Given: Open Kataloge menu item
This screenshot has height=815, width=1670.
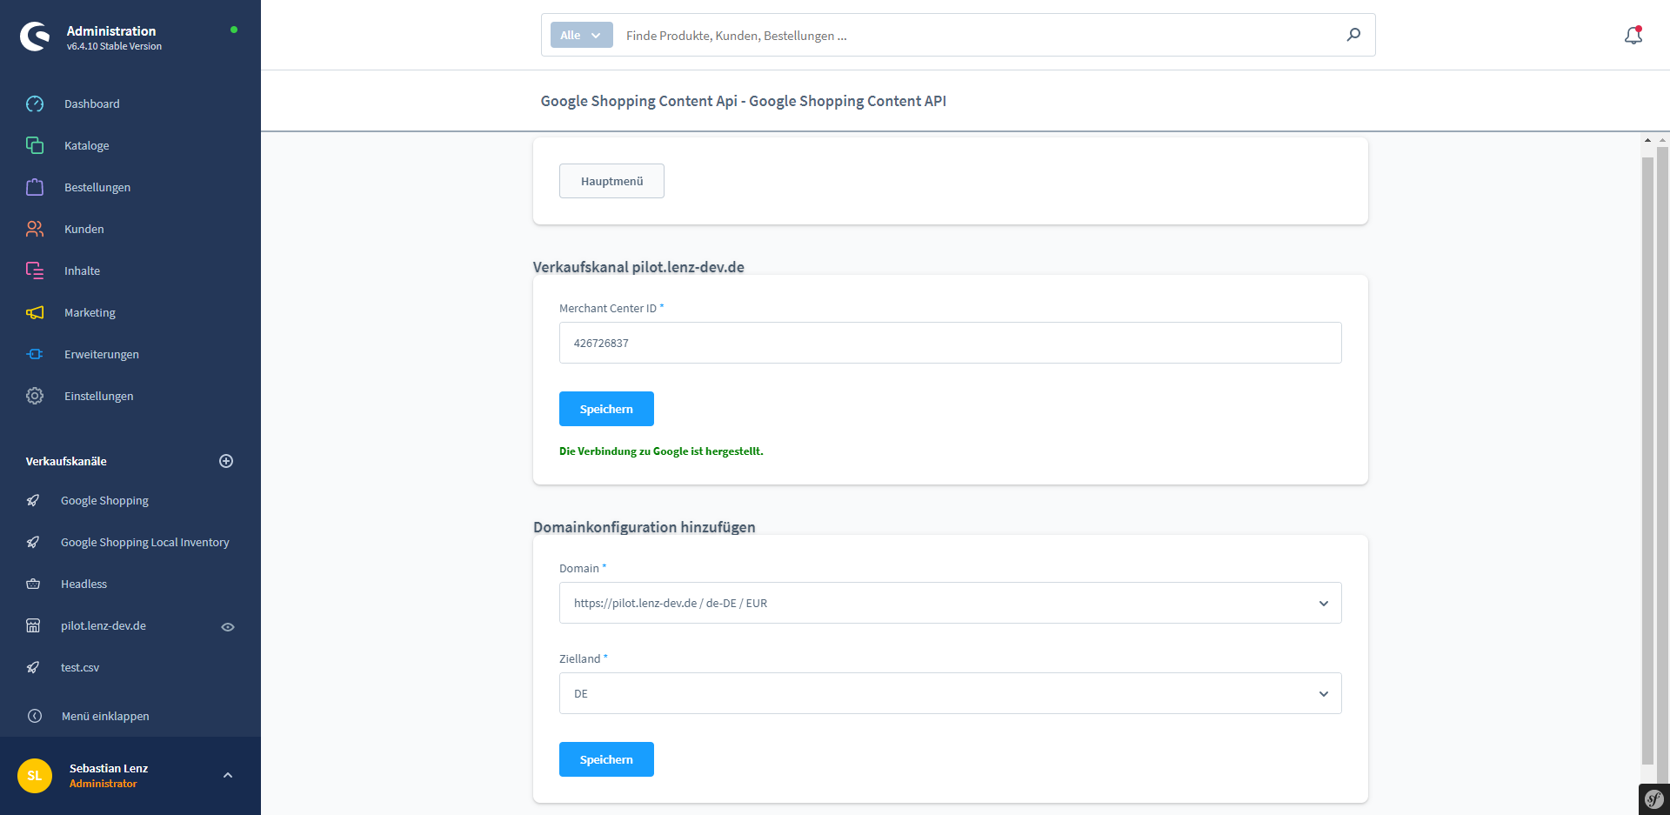Looking at the screenshot, I should point(87,145).
